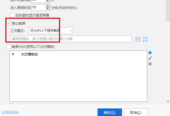The height and width of the screenshot is (116, 170).
Task: Click the 取消(C) button
Action: (136, 113)
